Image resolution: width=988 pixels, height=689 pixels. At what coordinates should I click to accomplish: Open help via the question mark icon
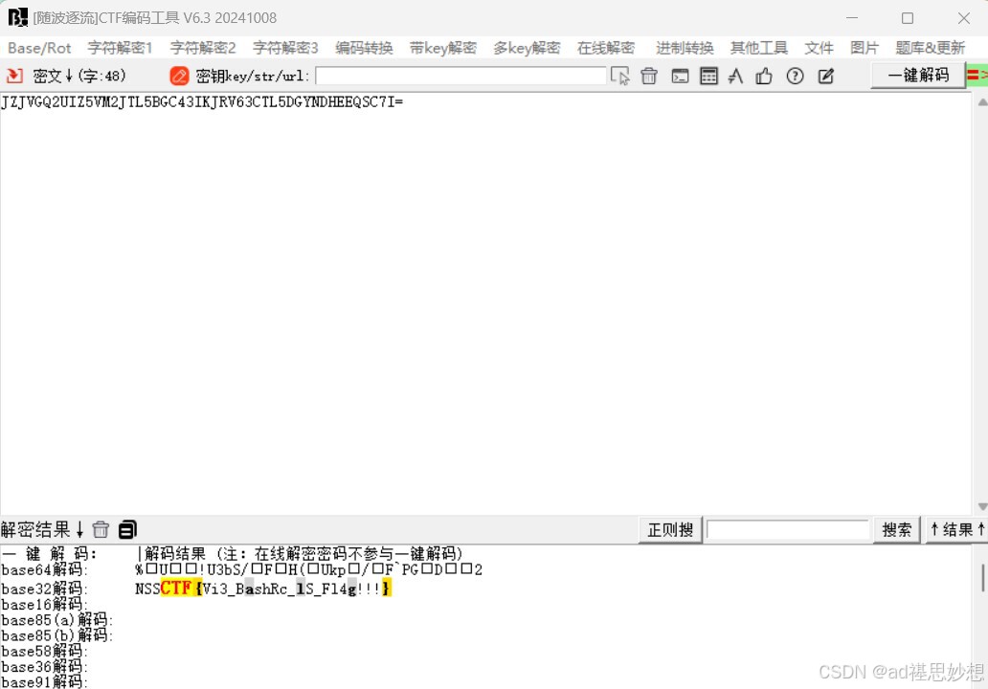coord(795,76)
